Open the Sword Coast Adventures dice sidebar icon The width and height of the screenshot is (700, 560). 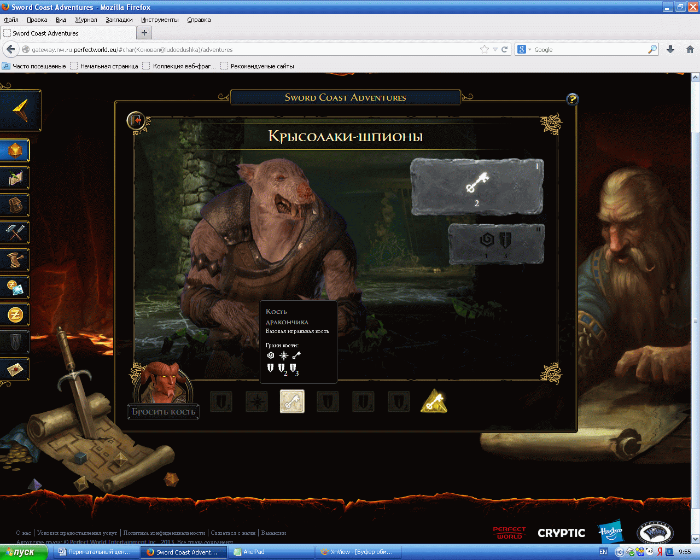[x=15, y=150]
